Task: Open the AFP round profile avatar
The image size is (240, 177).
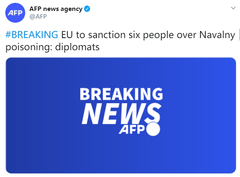Action: pos(15,13)
